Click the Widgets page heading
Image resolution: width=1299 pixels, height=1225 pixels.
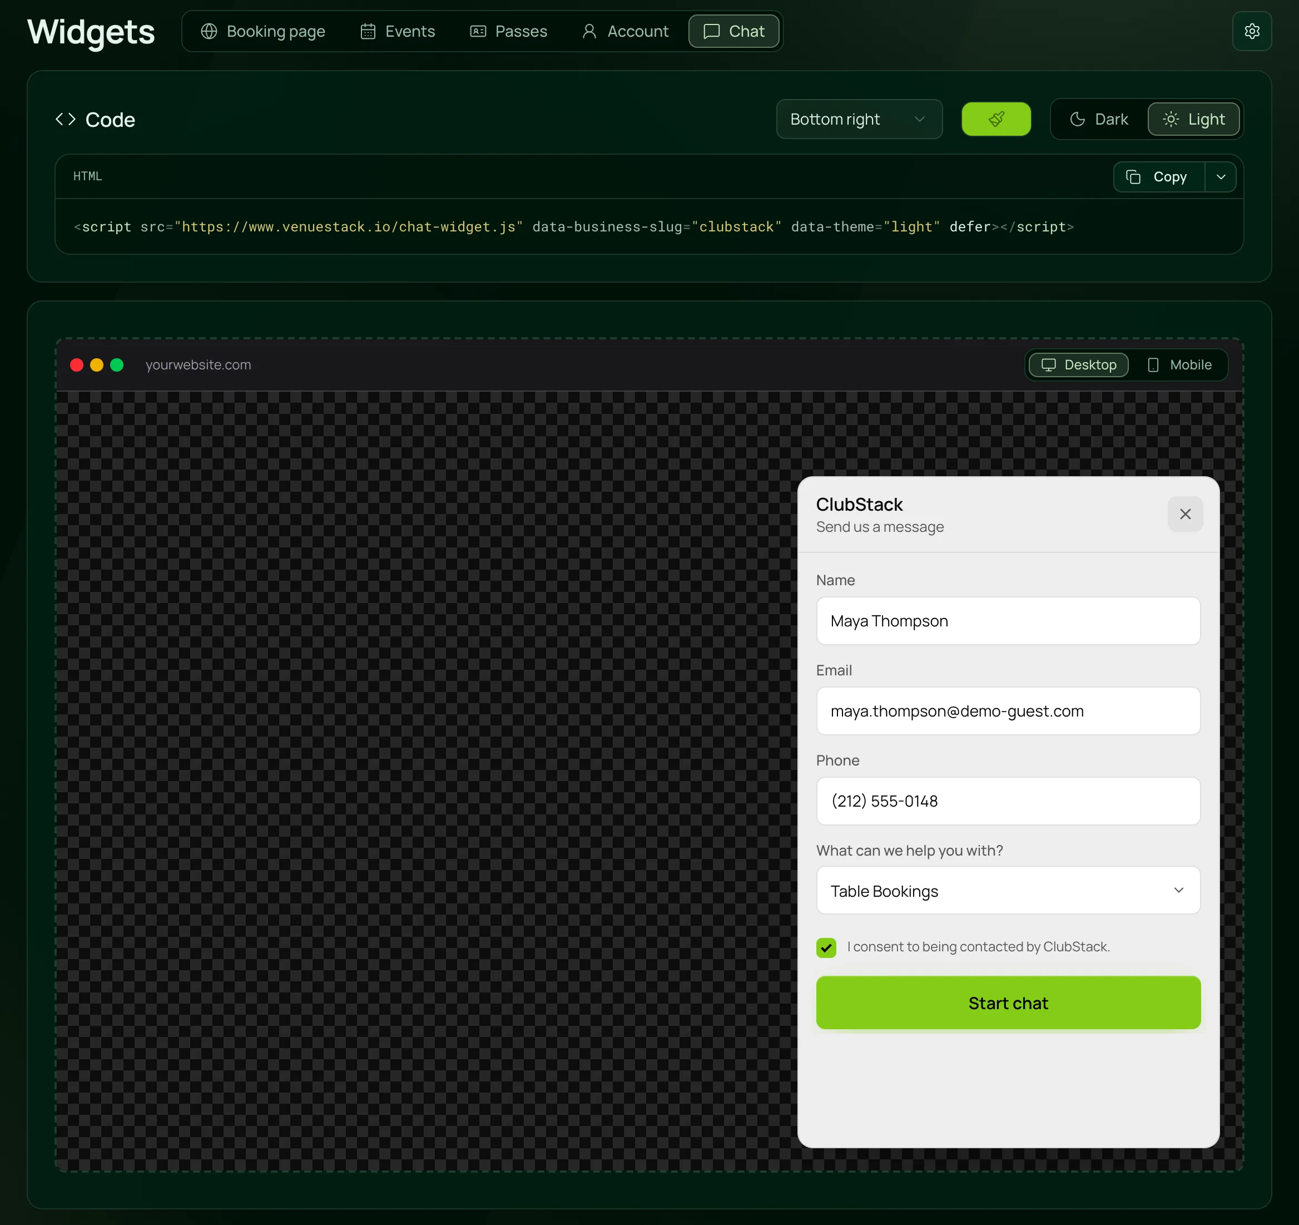(x=91, y=31)
